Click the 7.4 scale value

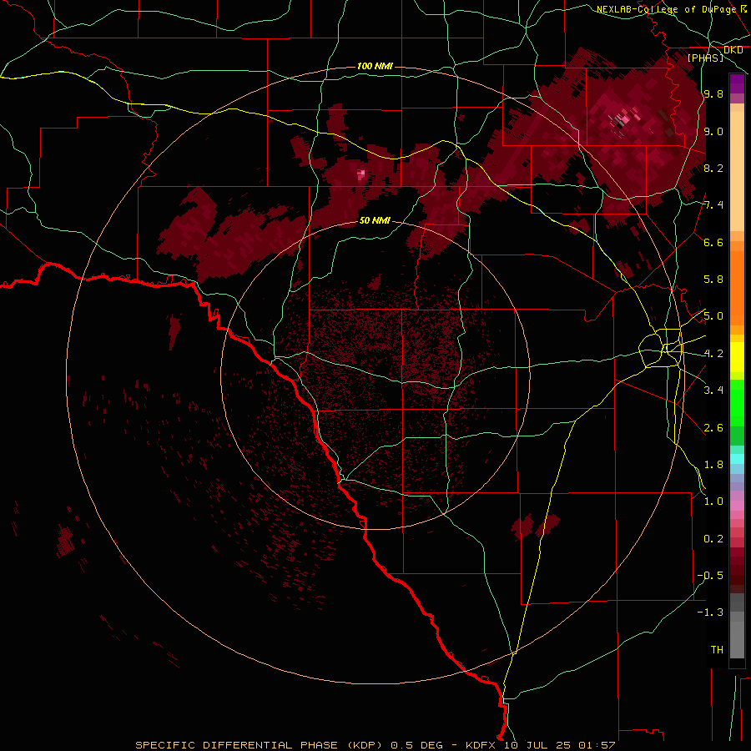713,205
